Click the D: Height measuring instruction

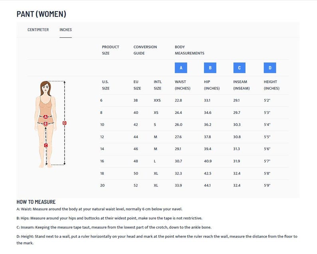click(157, 240)
